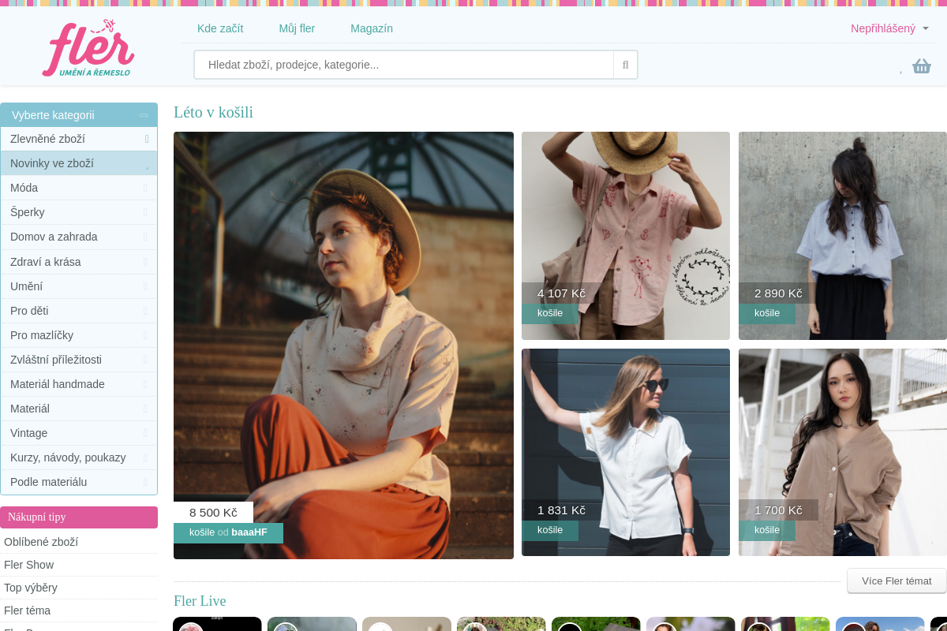Click arrow icon beside Šperky category
The height and width of the screenshot is (631, 947).
pyautogui.click(x=145, y=212)
